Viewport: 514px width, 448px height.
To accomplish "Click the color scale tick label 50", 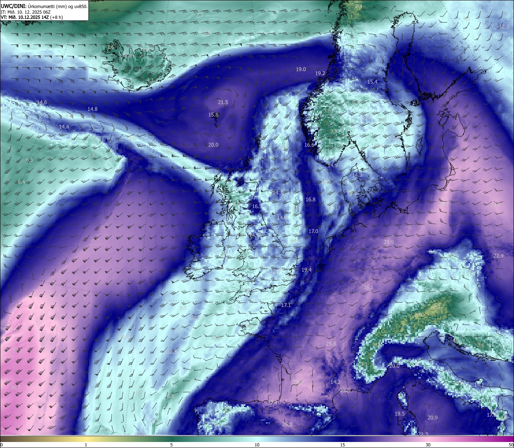I will (x=511, y=445).
